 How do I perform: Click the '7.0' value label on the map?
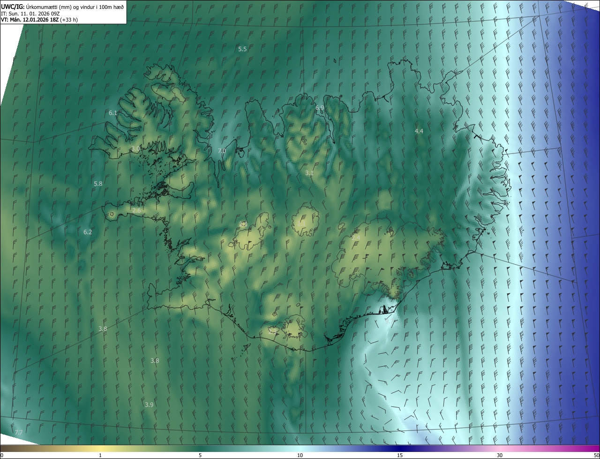pyautogui.click(x=222, y=151)
